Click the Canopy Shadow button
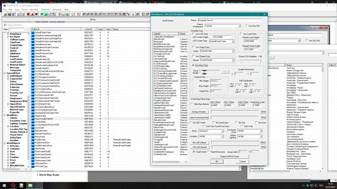This screenshot has height=189, width=337. [x=199, y=112]
